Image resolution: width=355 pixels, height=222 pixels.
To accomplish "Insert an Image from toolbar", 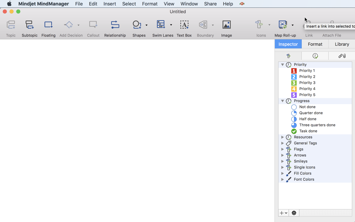I will [x=226, y=25].
